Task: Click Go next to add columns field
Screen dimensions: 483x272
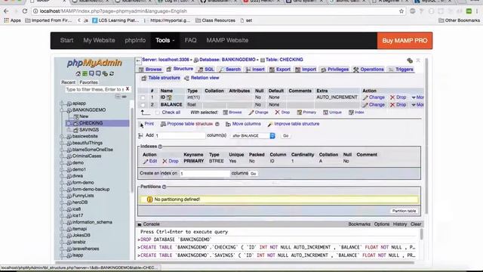Action: pyautogui.click(x=285, y=136)
